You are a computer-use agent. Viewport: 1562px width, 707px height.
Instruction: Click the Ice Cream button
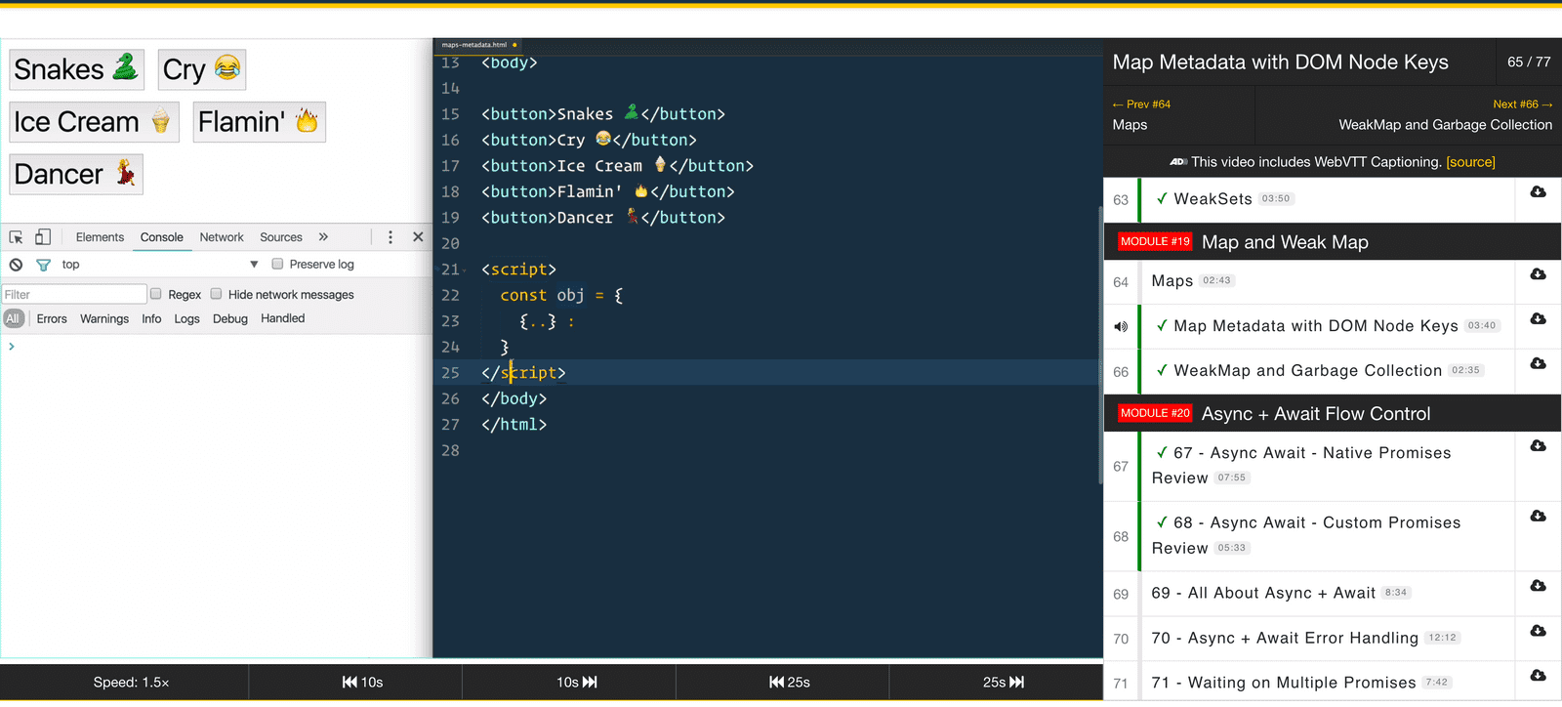tap(94, 122)
